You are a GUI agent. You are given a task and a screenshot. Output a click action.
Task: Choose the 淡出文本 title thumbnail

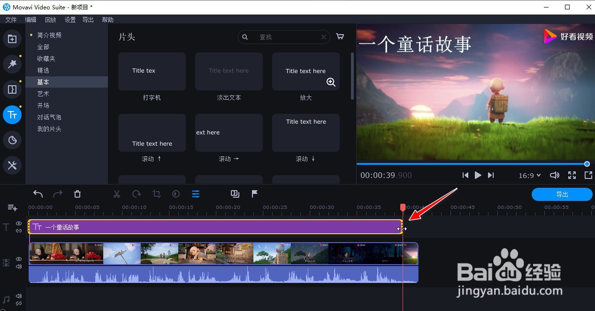point(229,71)
